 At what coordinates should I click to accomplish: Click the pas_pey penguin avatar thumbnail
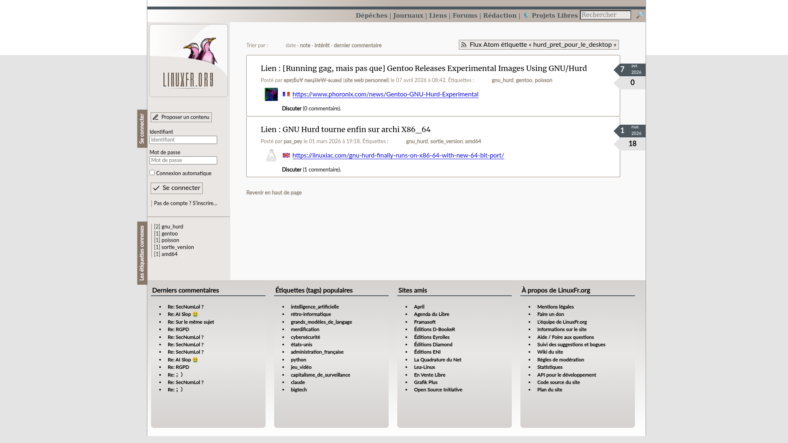[271, 155]
